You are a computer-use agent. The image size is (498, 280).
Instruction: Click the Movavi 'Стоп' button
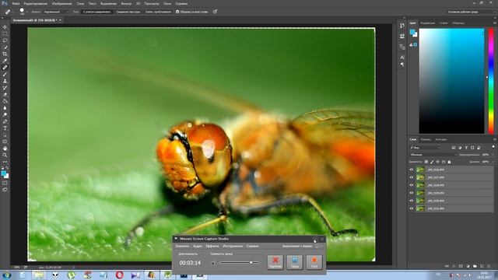pyautogui.click(x=314, y=262)
